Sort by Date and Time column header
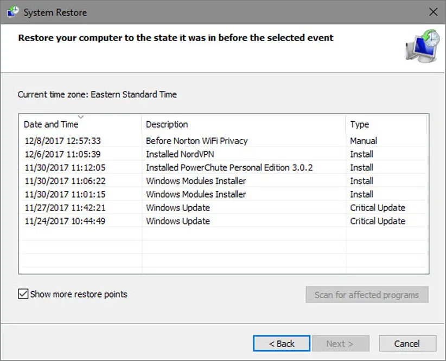The width and height of the screenshot is (446, 361). 51,124
